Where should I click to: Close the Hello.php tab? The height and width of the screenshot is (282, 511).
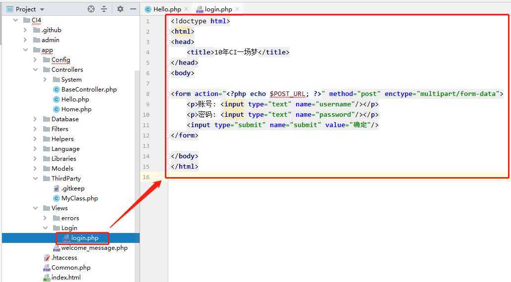pos(186,9)
